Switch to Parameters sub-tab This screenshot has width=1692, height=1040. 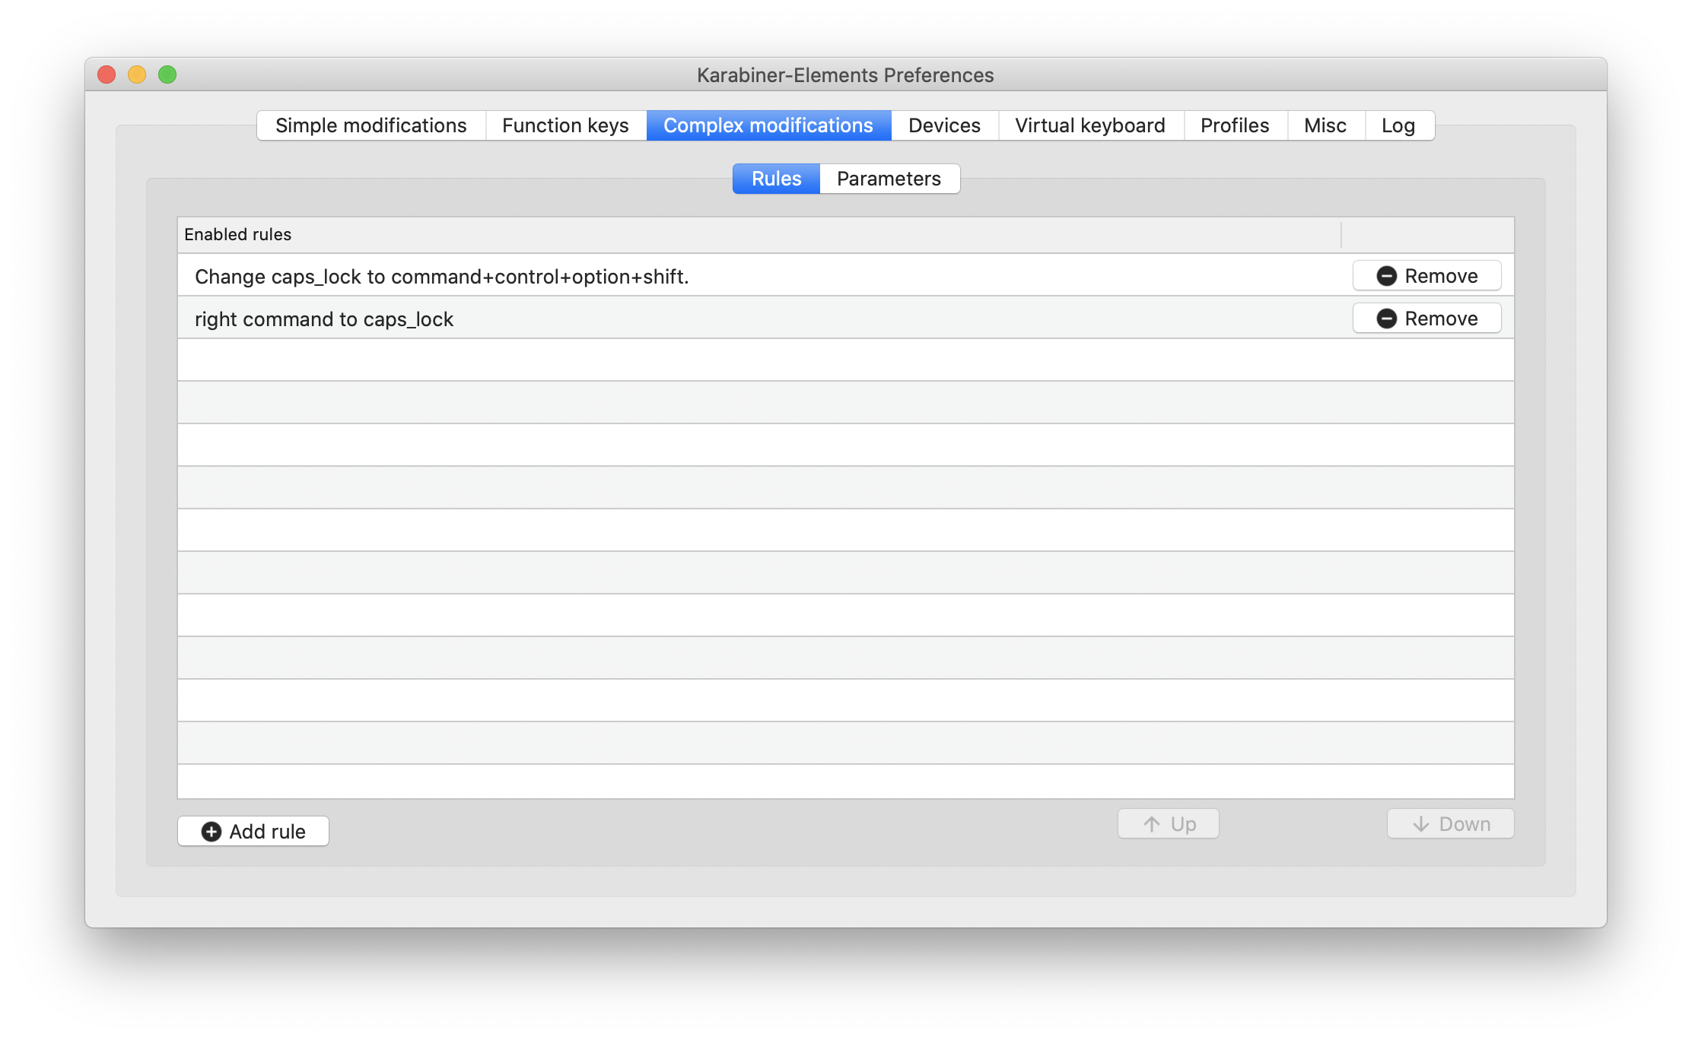tap(889, 179)
